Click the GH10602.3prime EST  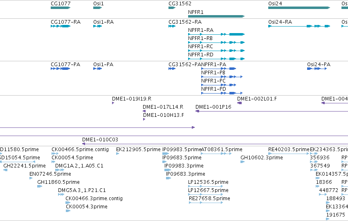(x=242, y=162)
